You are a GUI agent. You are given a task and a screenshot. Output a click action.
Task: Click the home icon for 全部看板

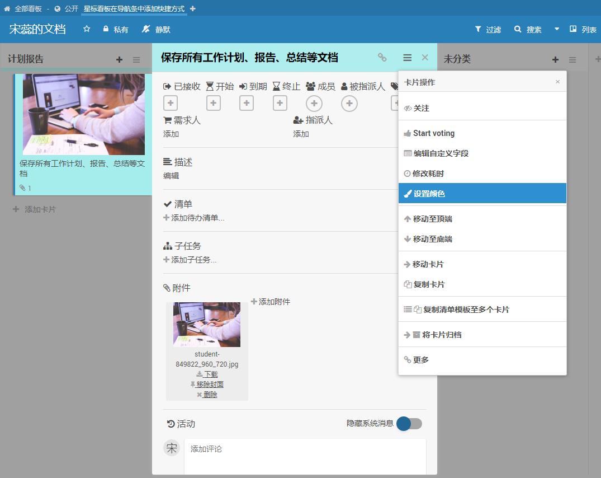tap(7, 9)
